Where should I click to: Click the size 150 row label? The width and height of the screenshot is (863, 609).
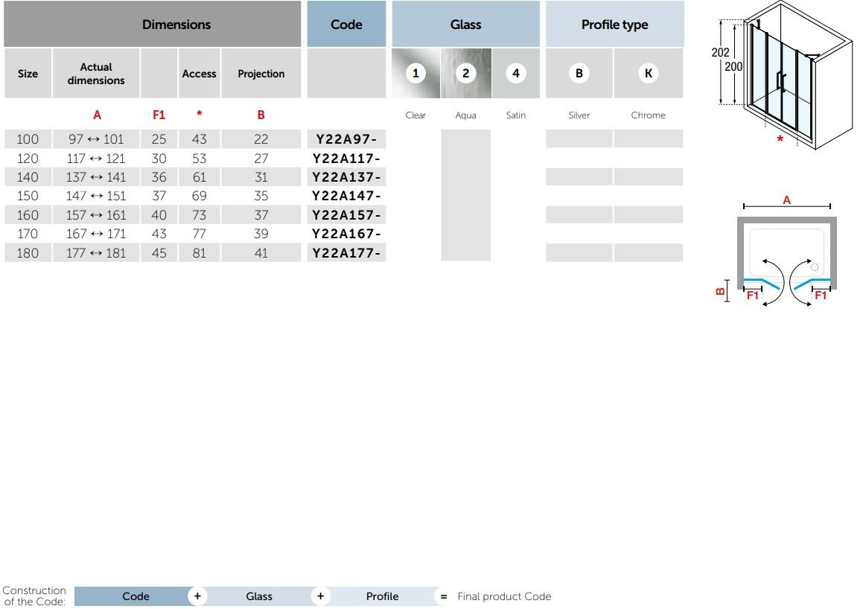(28, 196)
